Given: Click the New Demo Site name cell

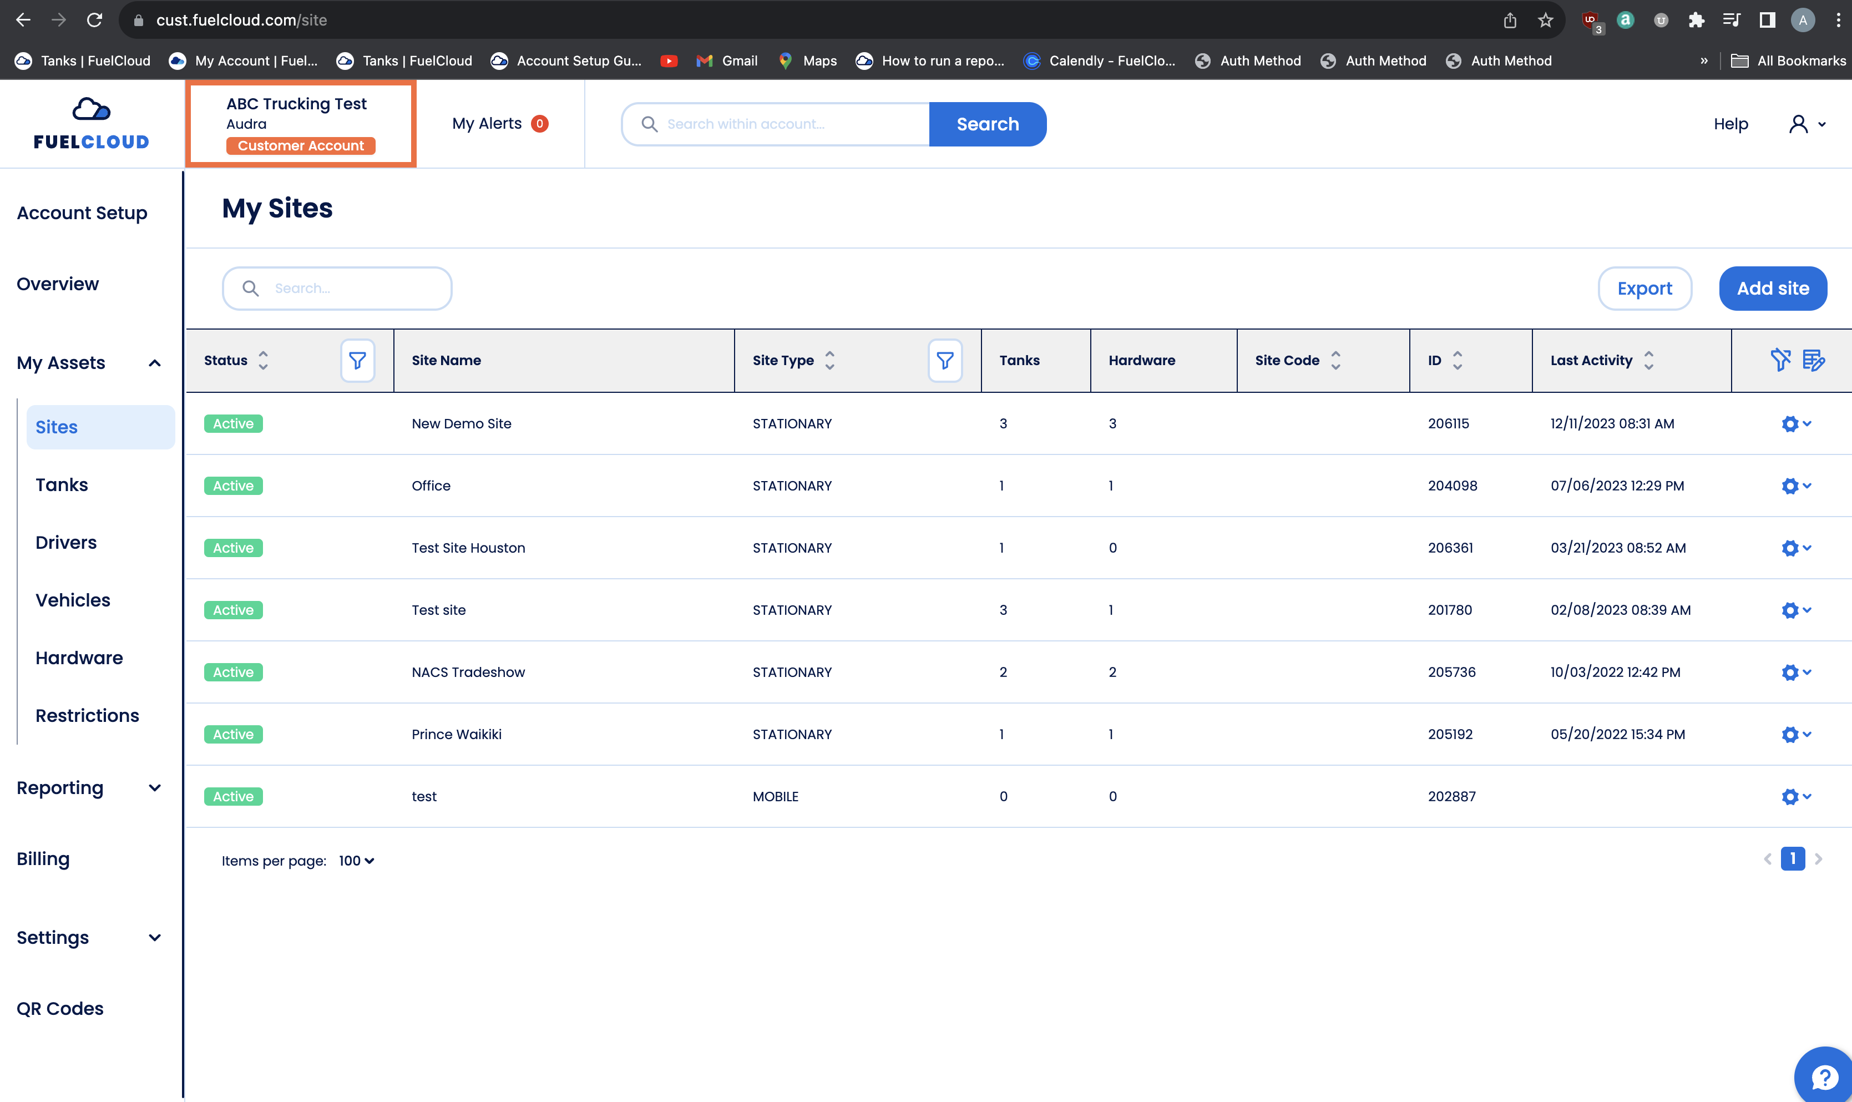Looking at the screenshot, I should (461, 424).
